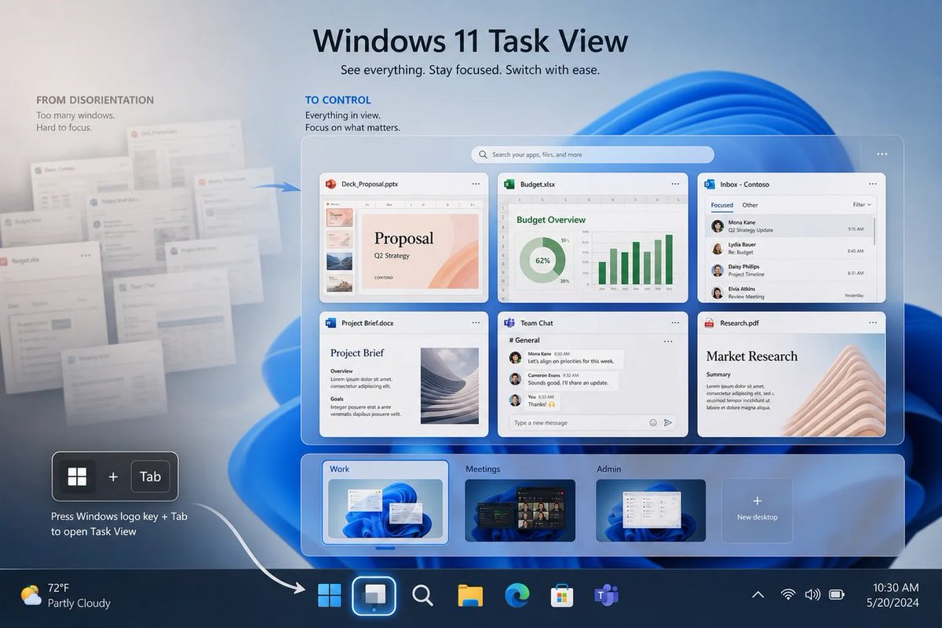The height and width of the screenshot is (628, 942).
Task: Switch to Other tab in Inbox
Action: [x=750, y=205]
